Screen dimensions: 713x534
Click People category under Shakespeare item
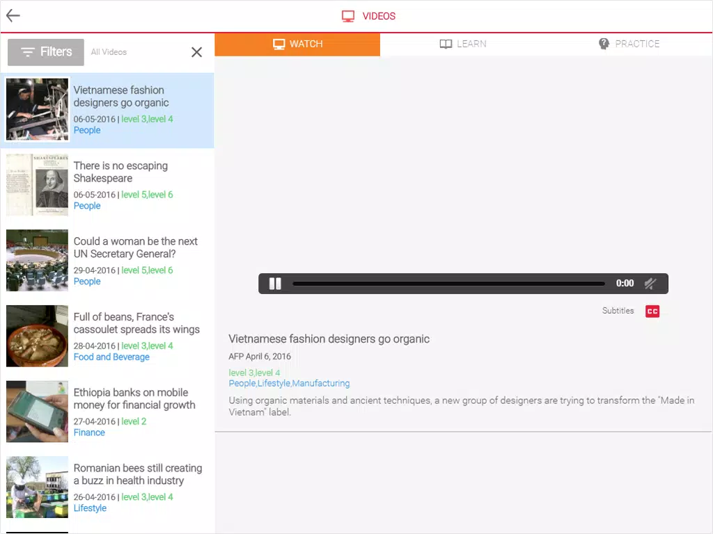tap(87, 206)
